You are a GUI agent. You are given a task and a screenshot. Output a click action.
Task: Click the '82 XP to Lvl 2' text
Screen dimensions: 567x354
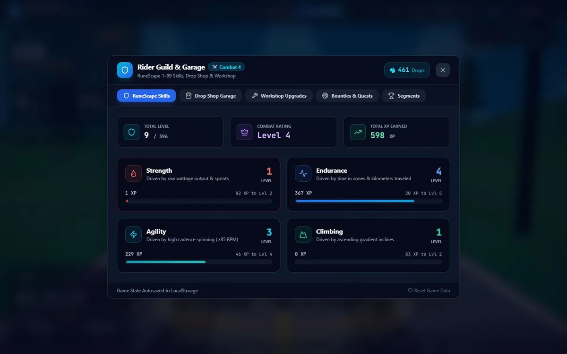click(254, 194)
